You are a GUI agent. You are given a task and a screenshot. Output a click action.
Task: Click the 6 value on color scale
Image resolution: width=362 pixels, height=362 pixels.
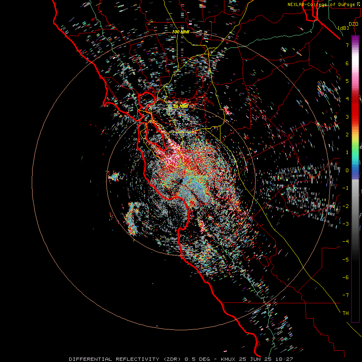(x=347, y=63)
